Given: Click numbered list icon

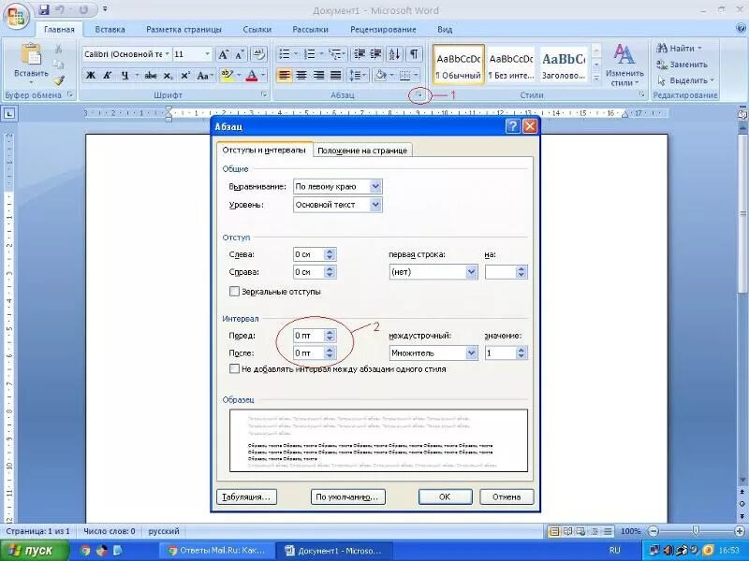Looking at the screenshot, I should pos(310,54).
